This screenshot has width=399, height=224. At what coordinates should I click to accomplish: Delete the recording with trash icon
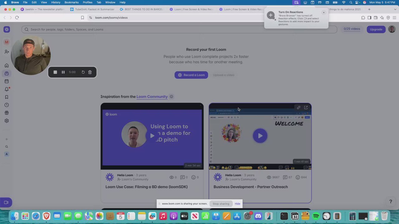pos(90,72)
